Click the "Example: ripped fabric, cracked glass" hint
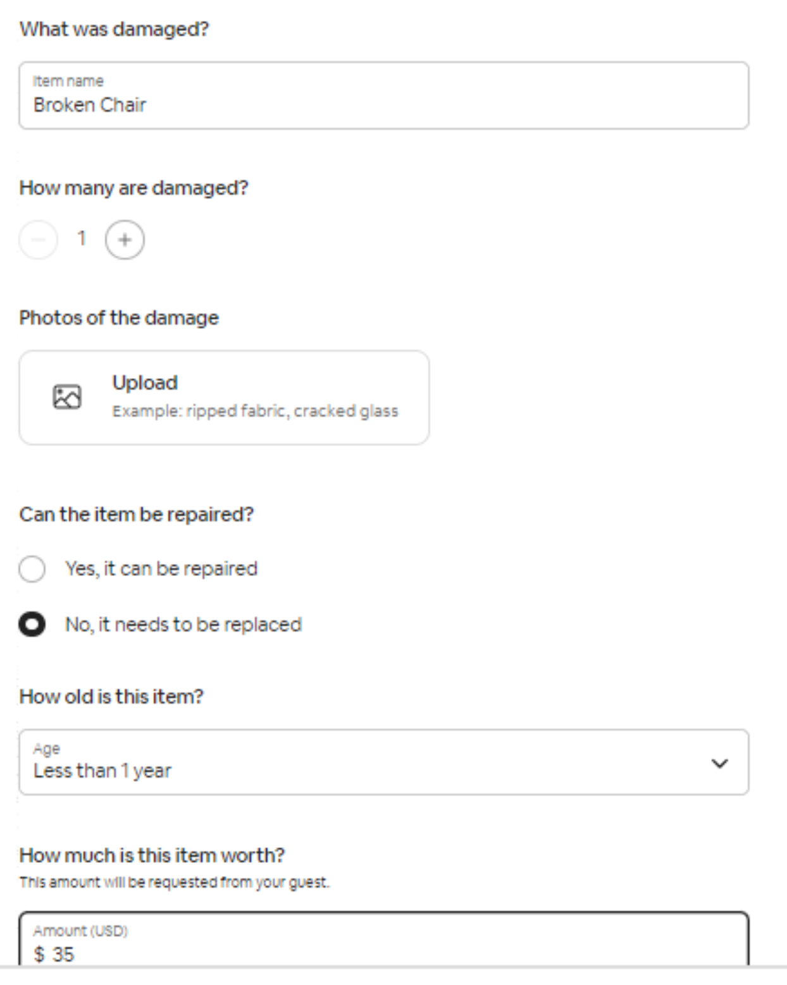The width and height of the screenshot is (787, 985). click(x=255, y=411)
